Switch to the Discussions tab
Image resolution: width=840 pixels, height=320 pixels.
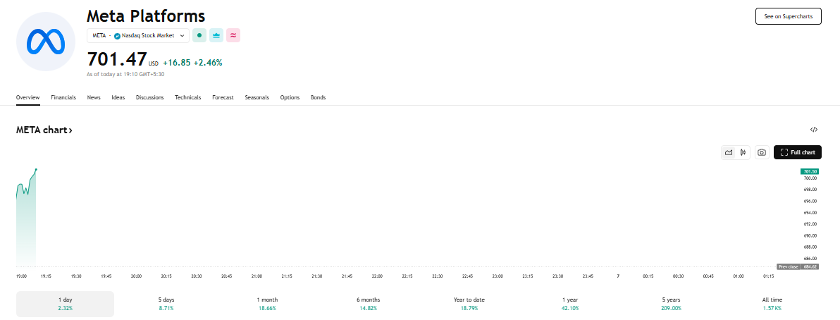tap(149, 97)
